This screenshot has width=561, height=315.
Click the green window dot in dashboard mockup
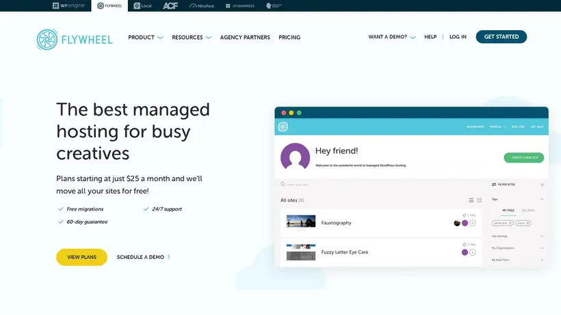[299, 113]
